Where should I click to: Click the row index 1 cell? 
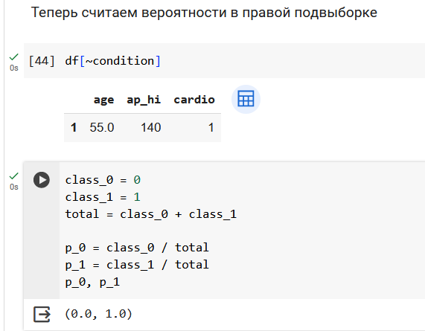point(74,128)
